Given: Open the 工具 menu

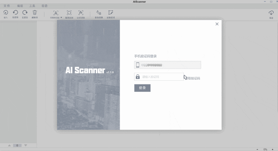Looking at the screenshot, I should click(32, 6).
